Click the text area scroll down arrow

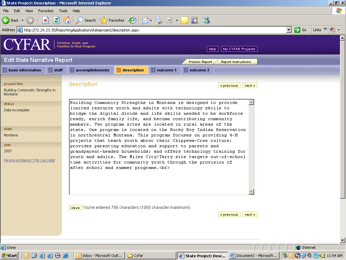[251, 192]
